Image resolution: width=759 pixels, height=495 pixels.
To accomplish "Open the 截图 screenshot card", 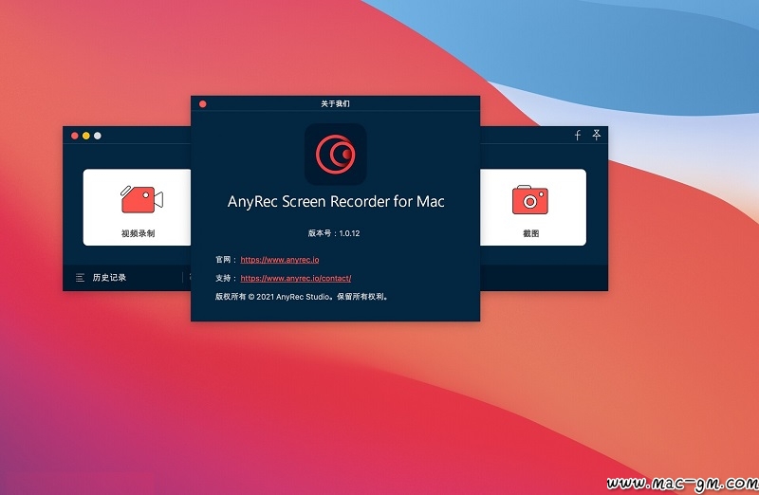I will coord(533,207).
